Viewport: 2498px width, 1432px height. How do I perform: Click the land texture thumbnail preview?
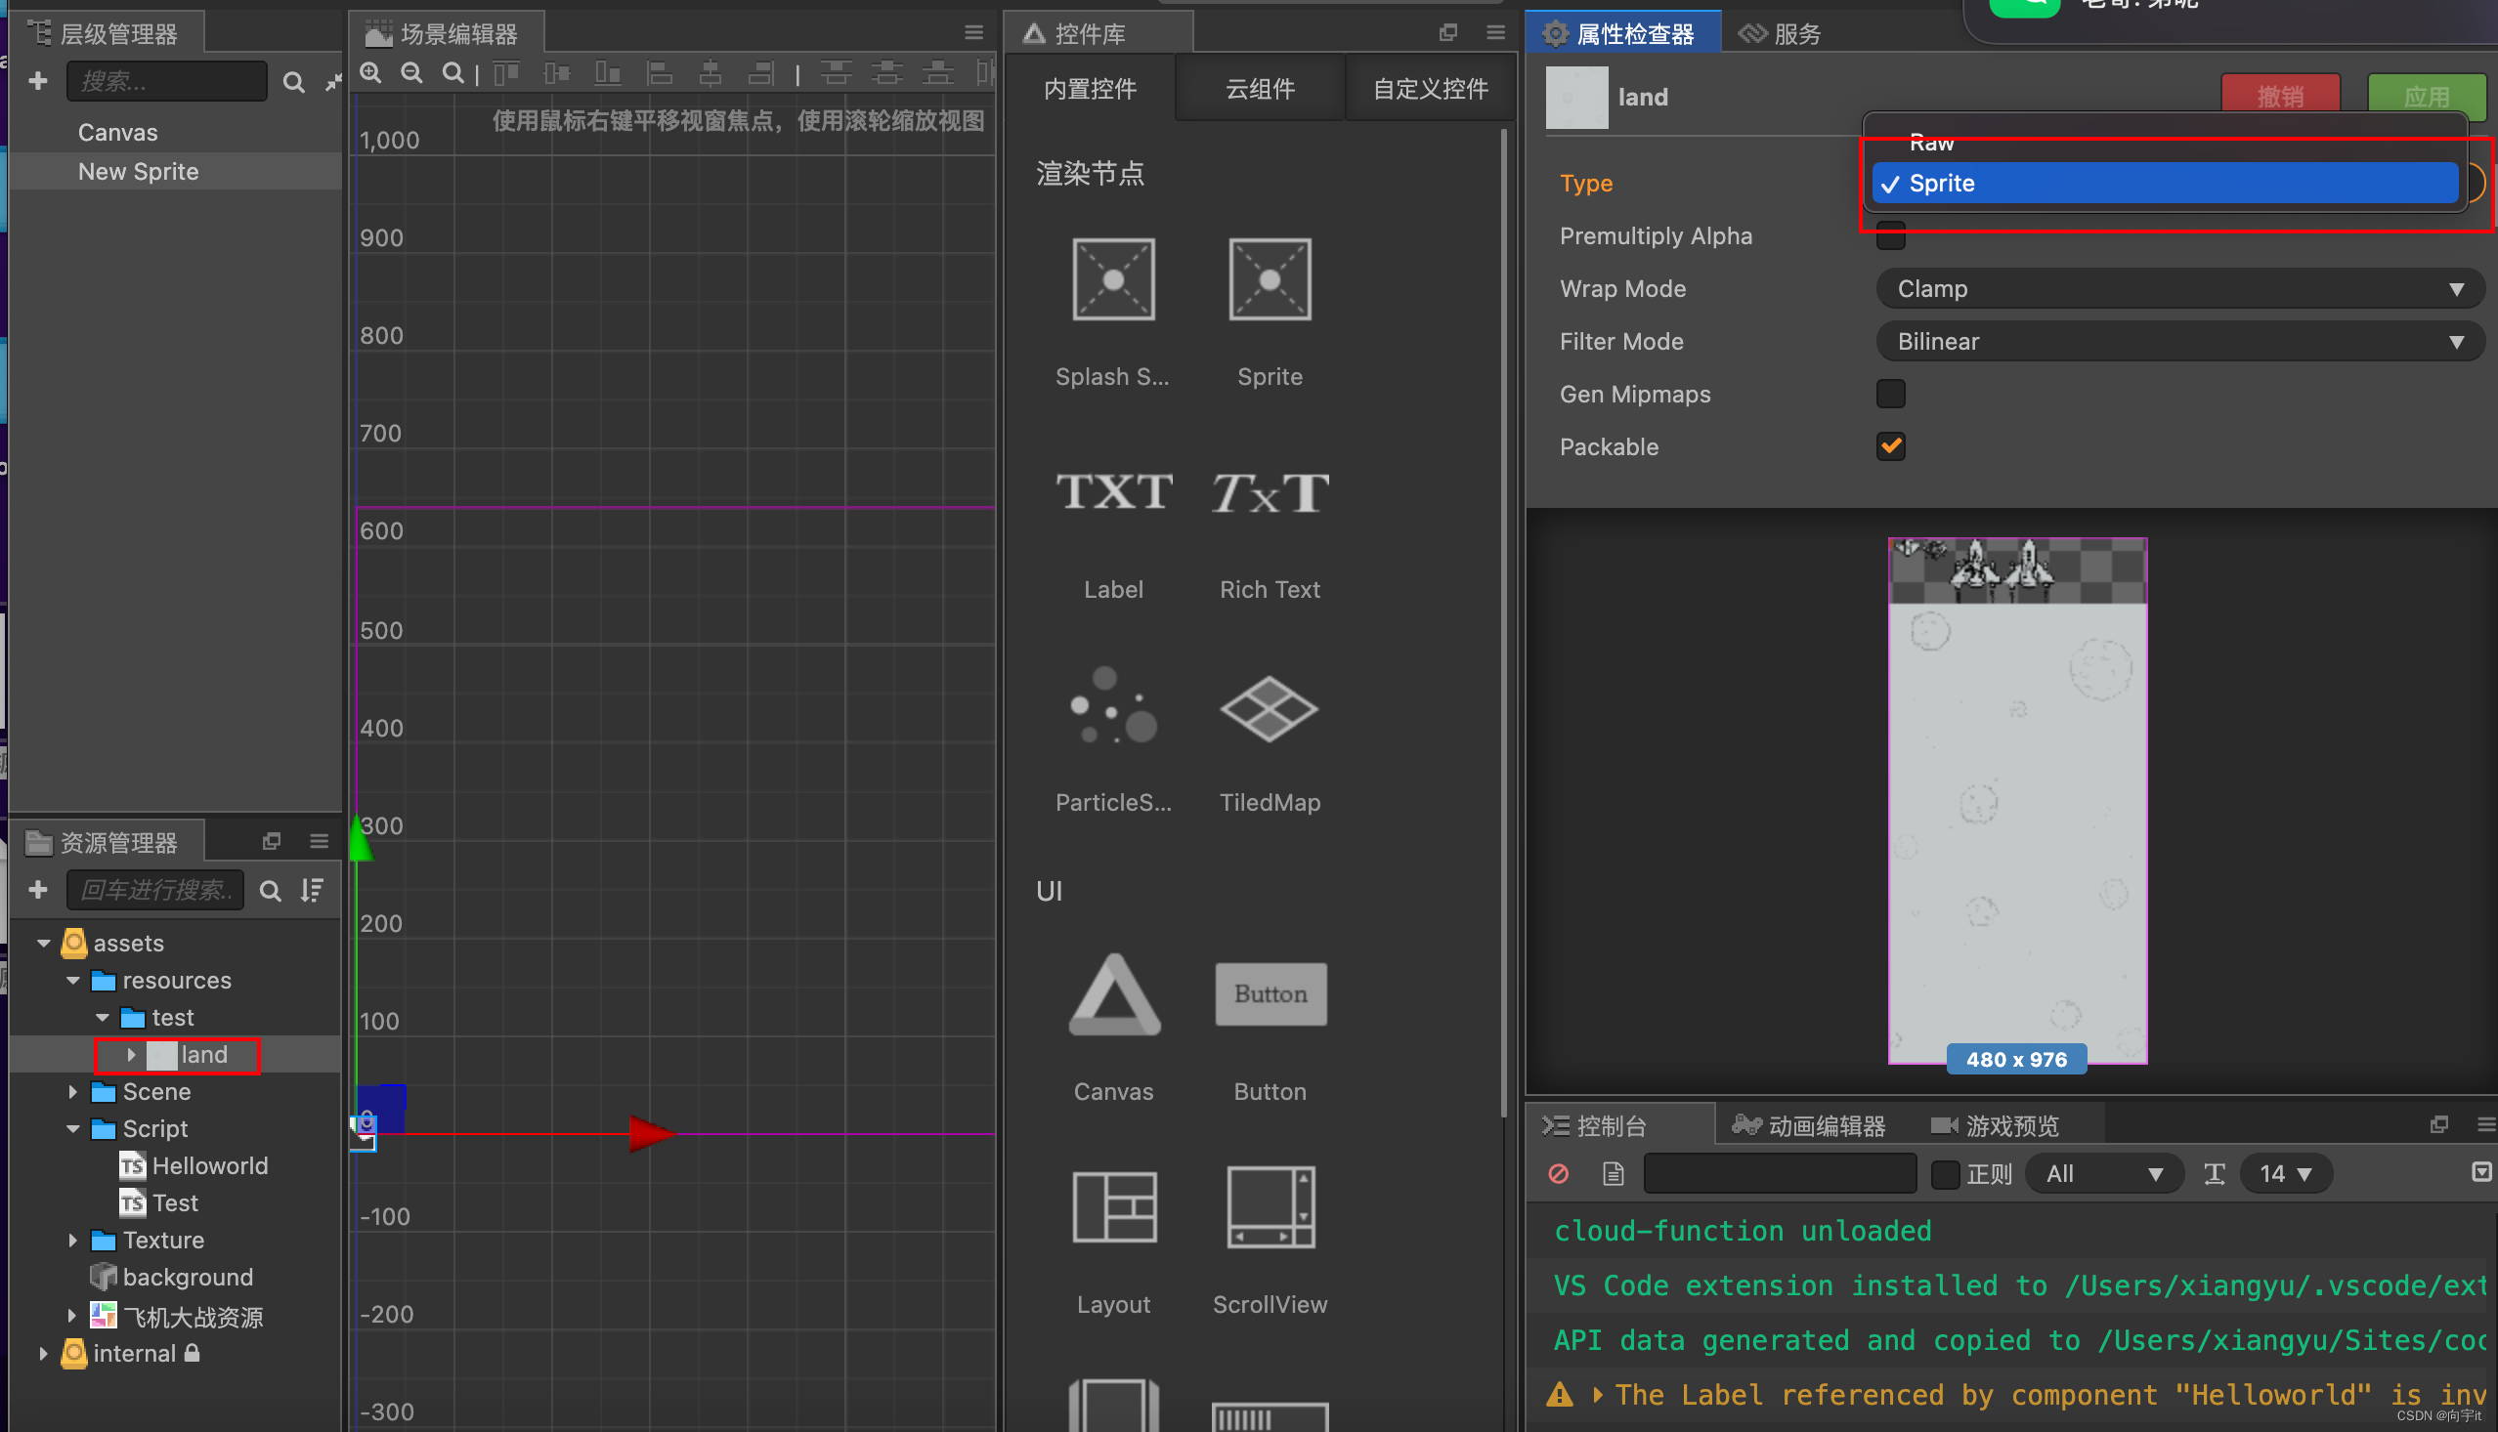tap(2017, 799)
